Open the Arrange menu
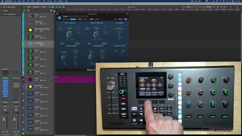The height and width of the screenshot is (136, 242). (x=50, y=1)
